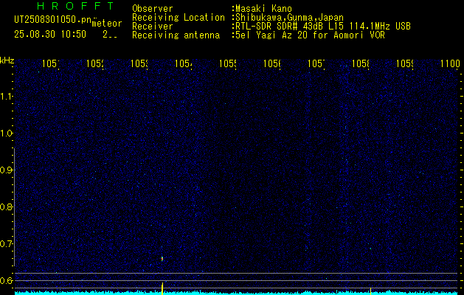Click the 0.8 frequency axis label
Image resolution: width=464 pixels, height=295 pixels.
coord(6,206)
